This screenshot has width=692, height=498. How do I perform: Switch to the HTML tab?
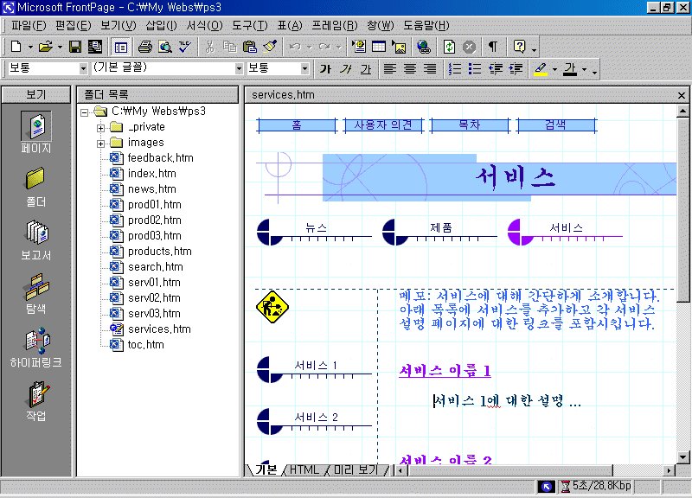tap(304, 469)
